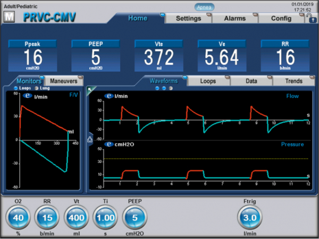The height and width of the screenshot is (239, 319).
Task: Click the bell icon between graph panels
Action: coord(89,140)
